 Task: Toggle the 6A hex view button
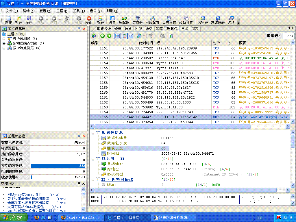pyautogui.click(x=131, y=36)
